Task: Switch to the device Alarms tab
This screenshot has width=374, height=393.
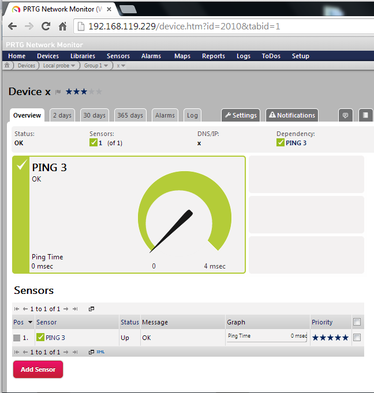Action: coord(165,115)
